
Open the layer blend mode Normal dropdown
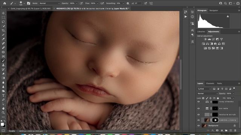pyautogui.click(x=207, y=93)
